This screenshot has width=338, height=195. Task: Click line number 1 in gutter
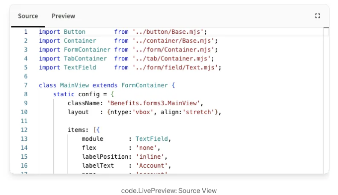pos(26,32)
